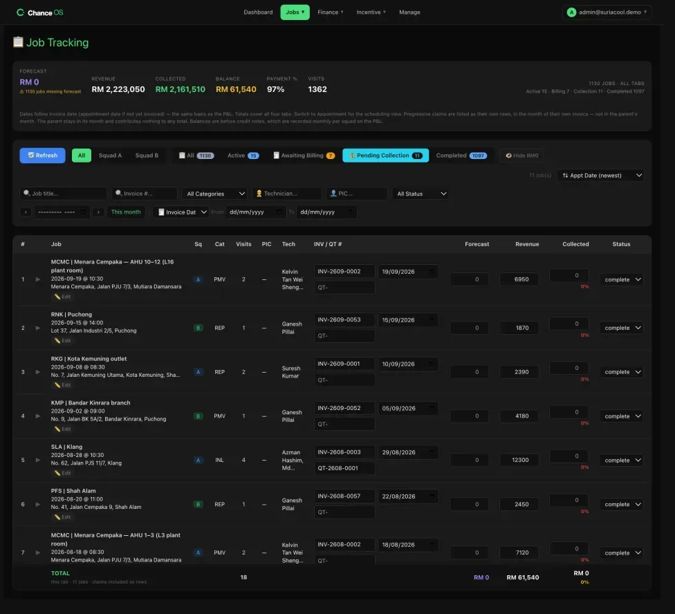Expand row 1 MCMC AHU 10–12 details
The image size is (675, 614).
tap(38, 279)
